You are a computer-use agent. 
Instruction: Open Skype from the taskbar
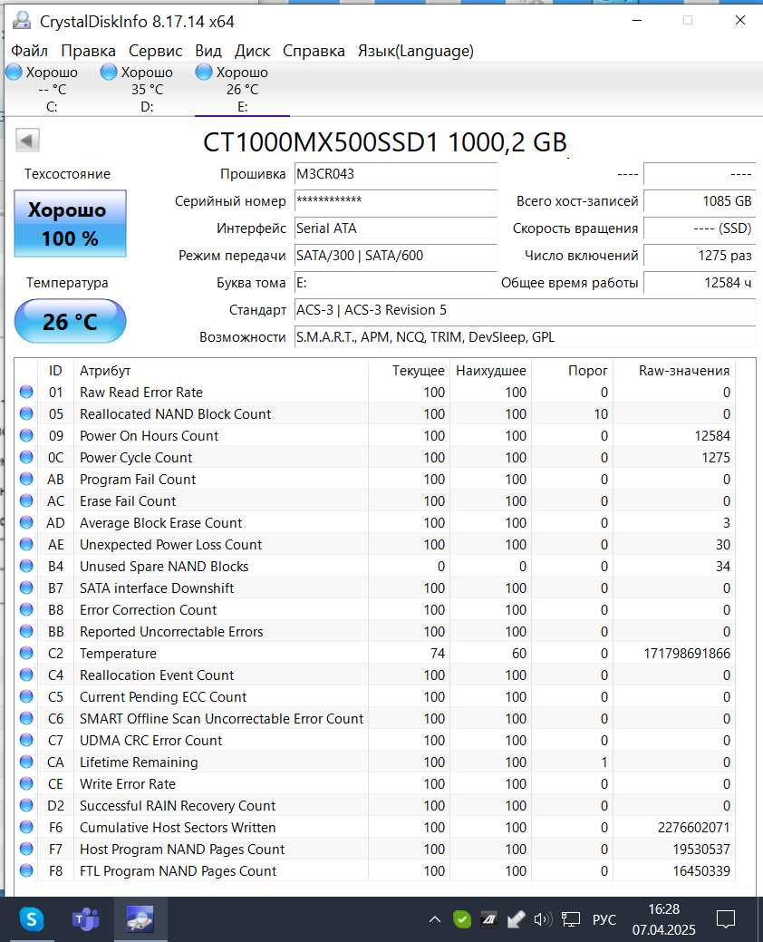31,919
